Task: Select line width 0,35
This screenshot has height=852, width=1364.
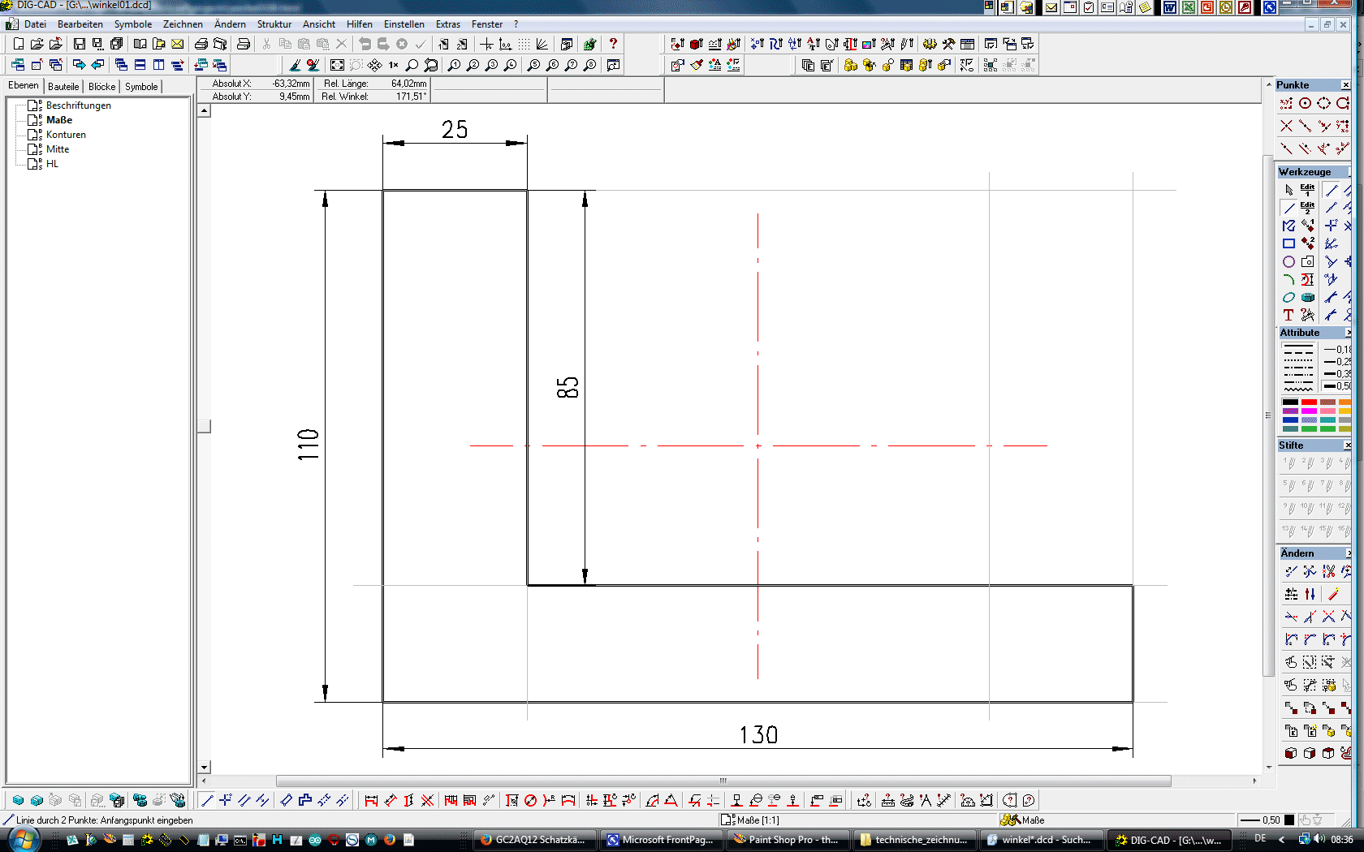Action: tap(1337, 374)
